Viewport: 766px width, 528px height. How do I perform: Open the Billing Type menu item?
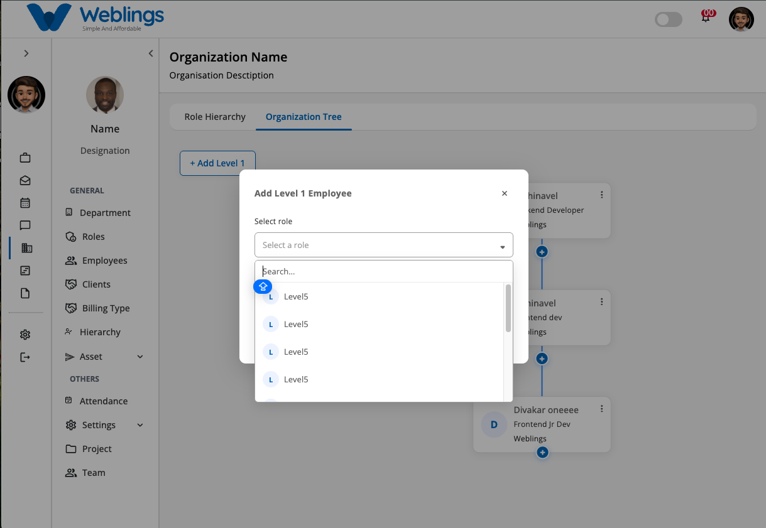(x=106, y=308)
